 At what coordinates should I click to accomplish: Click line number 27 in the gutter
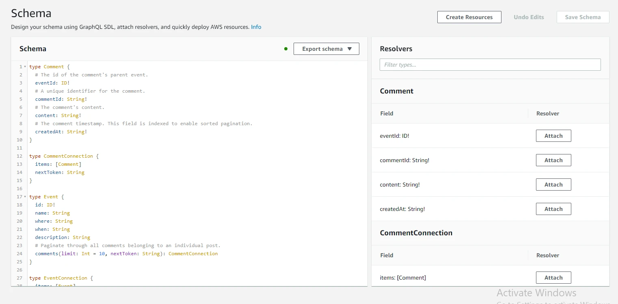19,278
